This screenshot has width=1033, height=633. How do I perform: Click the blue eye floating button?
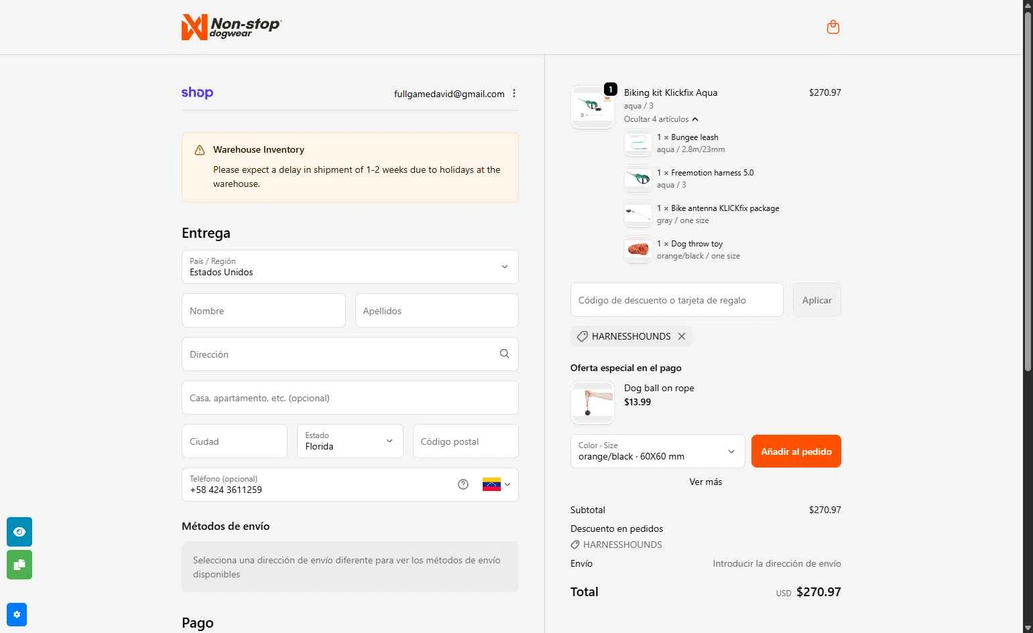point(19,532)
